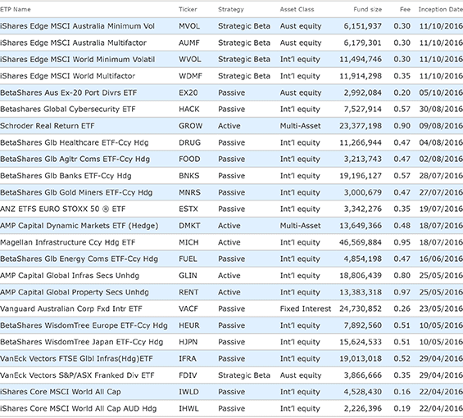This screenshot has height=418, width=463.
Task: Sort by ETP Name column header
Action: 16,10
